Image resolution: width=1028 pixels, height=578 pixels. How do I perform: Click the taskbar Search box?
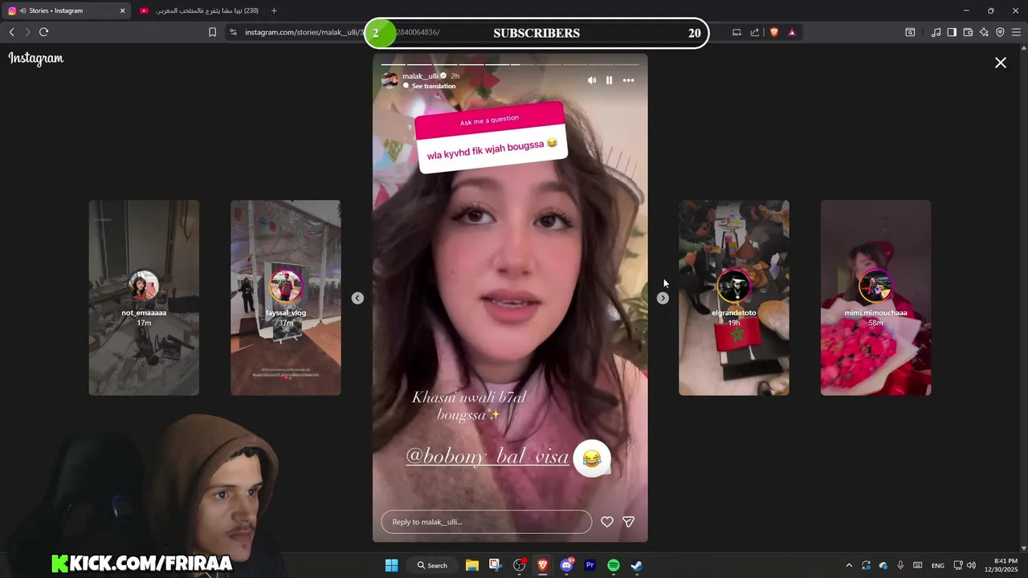coord(432,565)
